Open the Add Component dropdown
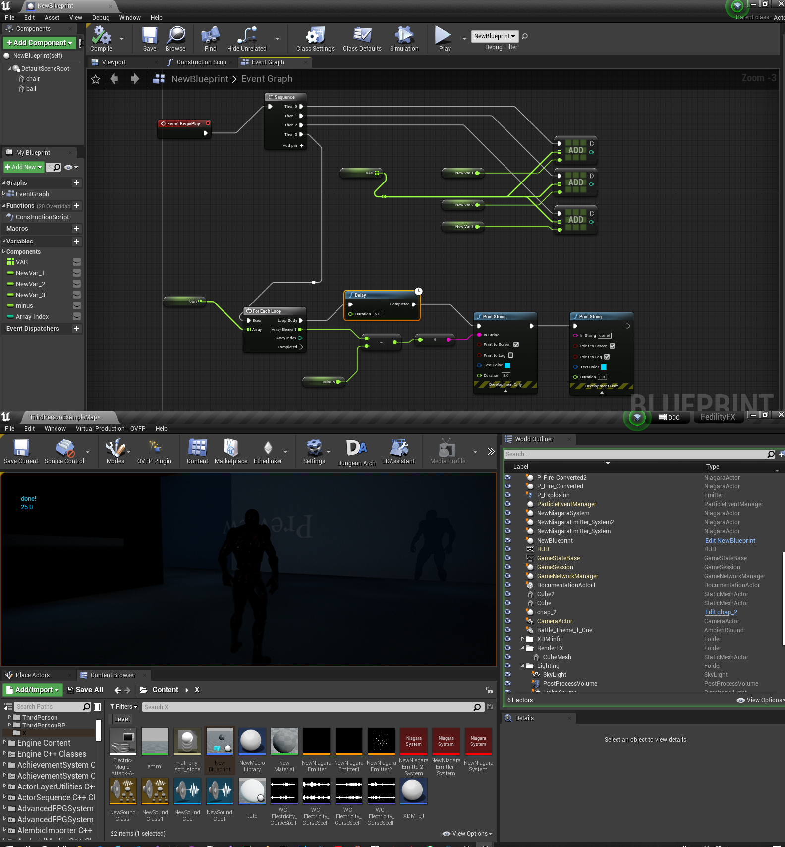Viewport: 785px width, 847px height. (40, 43)
